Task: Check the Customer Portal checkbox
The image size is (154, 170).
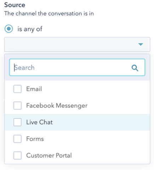Action: pos(17,155)
